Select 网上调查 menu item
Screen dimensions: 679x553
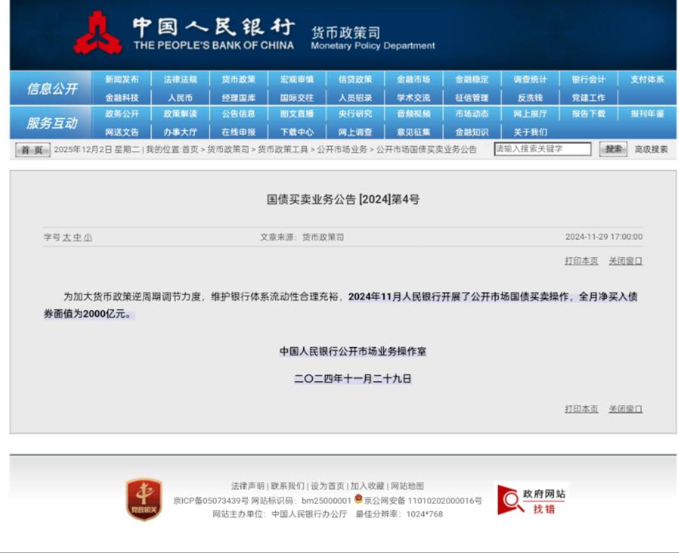tap(355, 132)
